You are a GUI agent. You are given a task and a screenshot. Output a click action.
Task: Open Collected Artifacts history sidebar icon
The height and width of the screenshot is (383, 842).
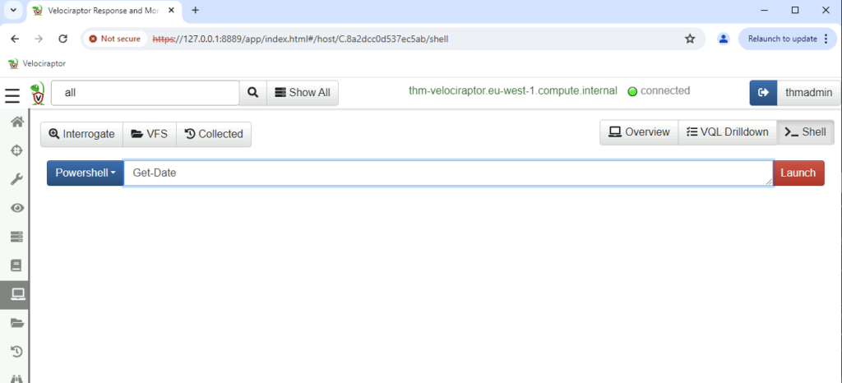(17, 352)
